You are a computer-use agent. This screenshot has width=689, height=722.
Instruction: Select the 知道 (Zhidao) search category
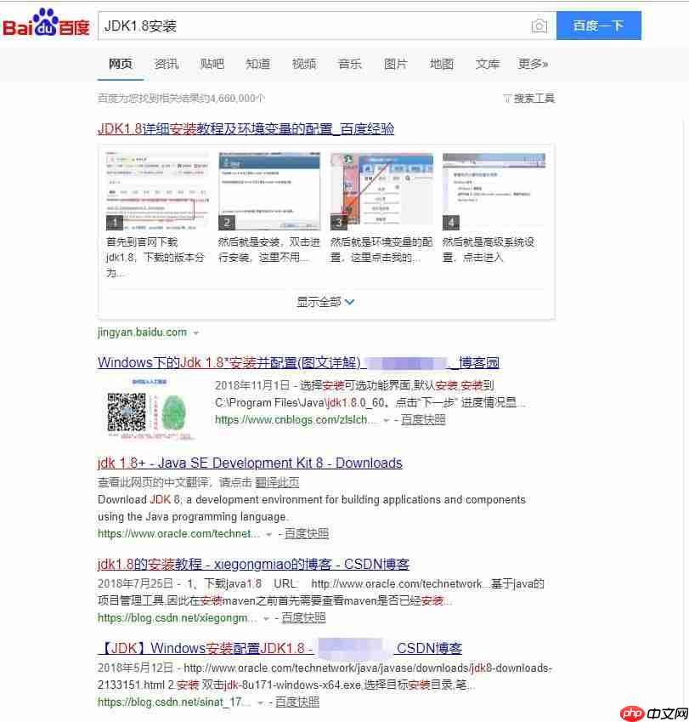[x=258, y=64]
